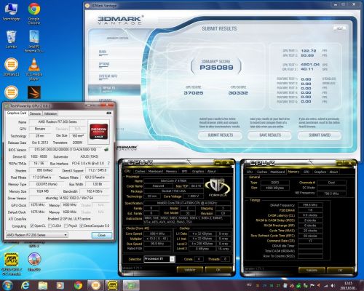Open Windows Media Player from taskbar
This screenshot has width=364, height=291.
pos(60,285)
